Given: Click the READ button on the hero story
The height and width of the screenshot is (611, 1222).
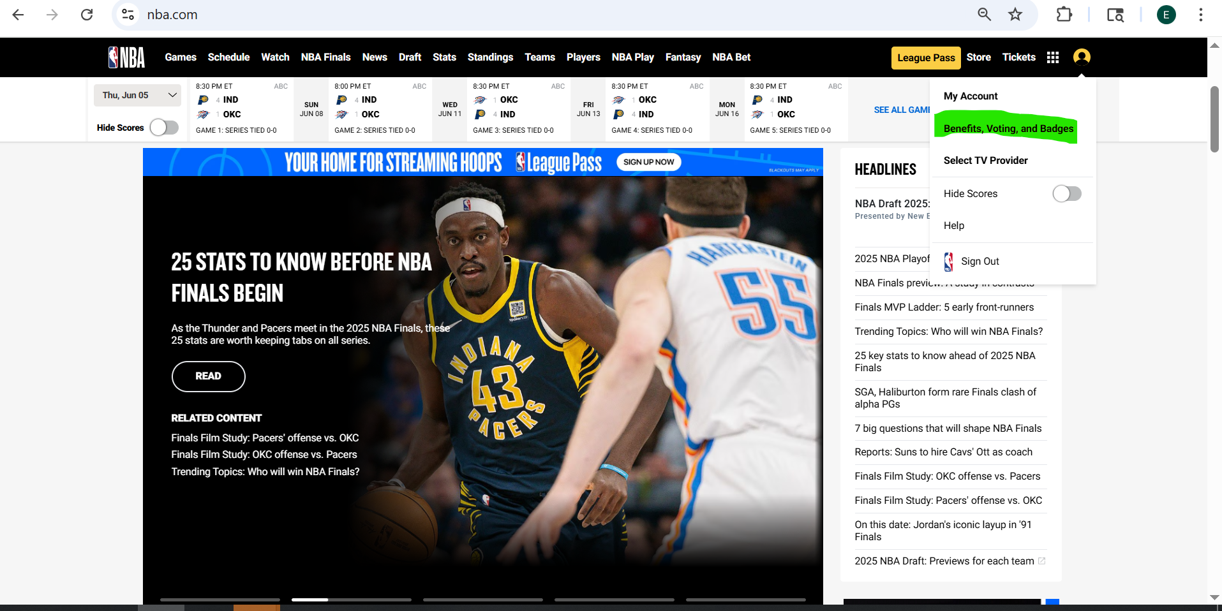Looking at the screenshot, I should pyautogui.click(x=208, y=376).
